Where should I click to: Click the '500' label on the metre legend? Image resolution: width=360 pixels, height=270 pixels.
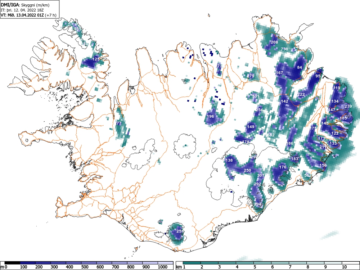pyautogui.click(x=85, y=267)
